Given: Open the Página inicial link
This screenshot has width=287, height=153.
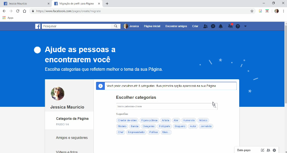Looking at the screenshot, I should coord(152,26).
